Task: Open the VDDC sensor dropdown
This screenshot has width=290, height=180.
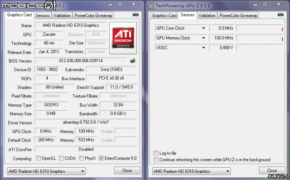Action: pos(203,48)
